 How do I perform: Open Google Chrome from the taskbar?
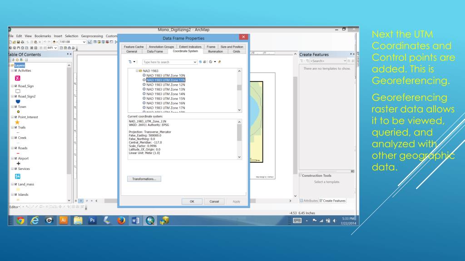point(20,221)
